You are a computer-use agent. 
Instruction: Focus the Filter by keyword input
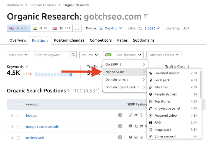(x=51, y=55)
